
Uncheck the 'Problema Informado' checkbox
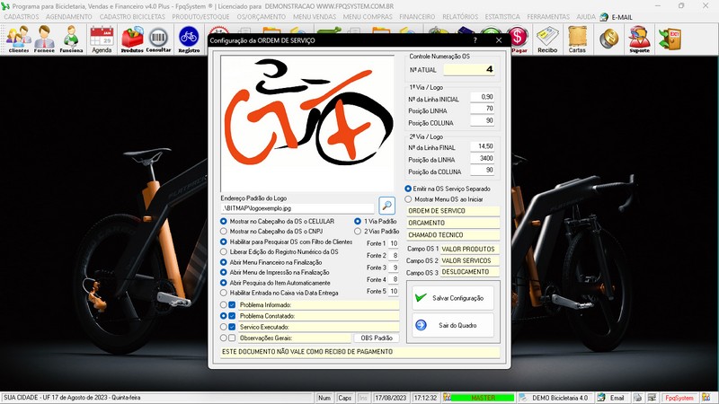pos(232,305)
